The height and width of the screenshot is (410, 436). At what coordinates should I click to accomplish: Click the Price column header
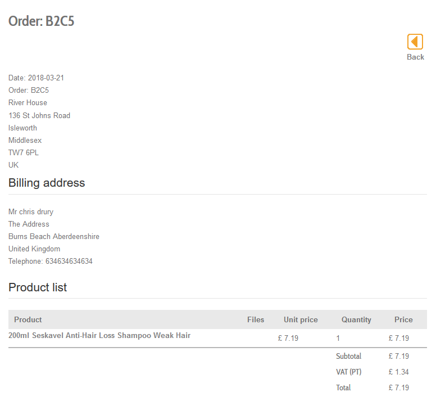403,319
